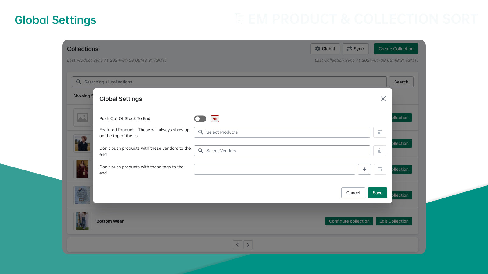Click the magnifier icon in Select Products
488x274 pixels.
coord(201,132)
